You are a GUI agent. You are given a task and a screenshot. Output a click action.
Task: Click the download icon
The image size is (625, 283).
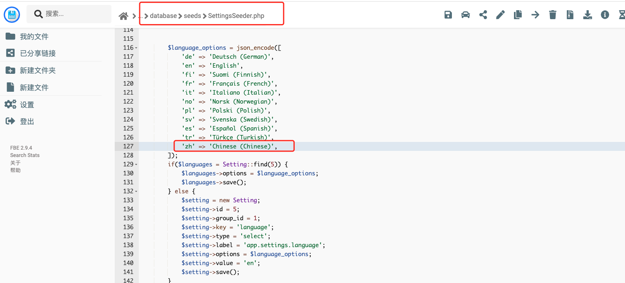[x=587, y=15]
